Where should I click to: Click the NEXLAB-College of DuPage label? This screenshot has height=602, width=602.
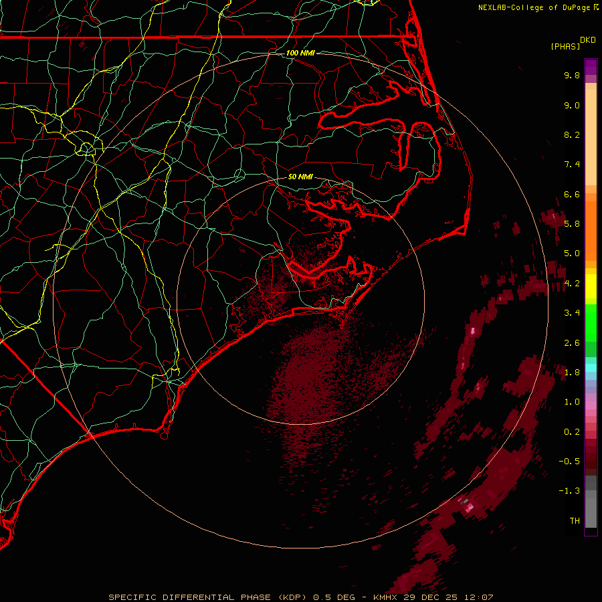click(x=538, y=7)
